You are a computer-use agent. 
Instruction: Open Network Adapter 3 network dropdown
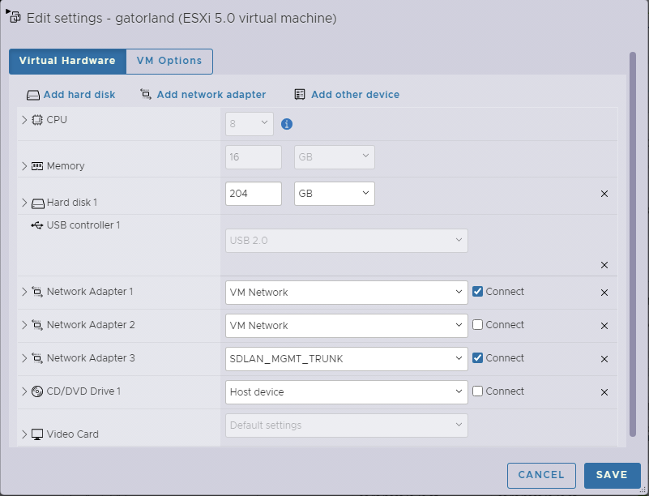click(346, 358)
